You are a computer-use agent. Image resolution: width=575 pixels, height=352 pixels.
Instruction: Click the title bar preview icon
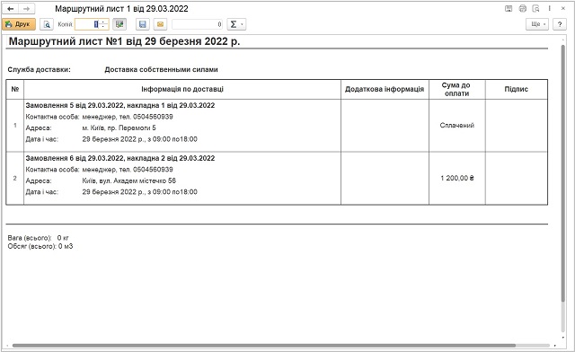tap(535, 8)
